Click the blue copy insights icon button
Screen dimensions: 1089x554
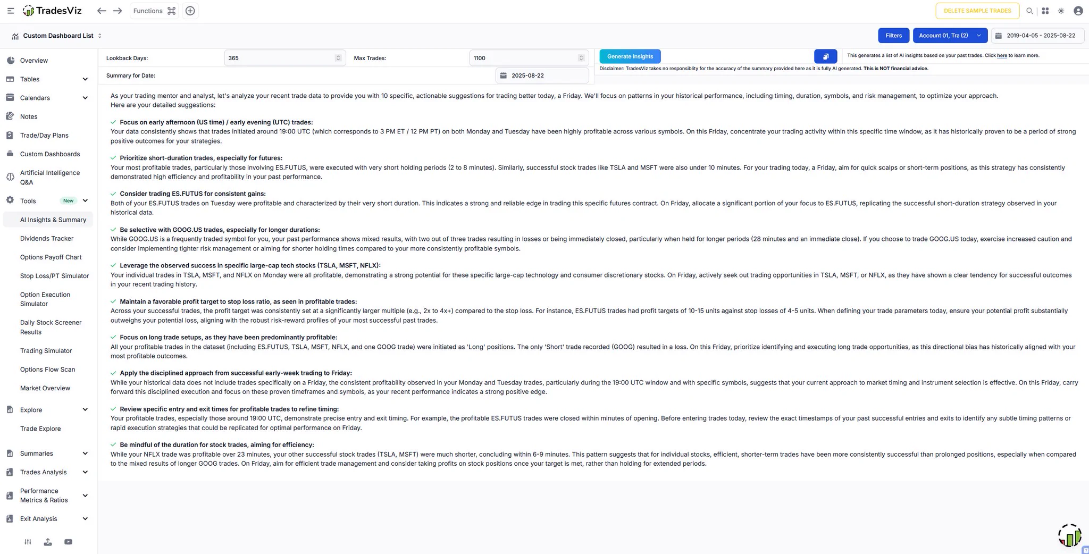826,56
